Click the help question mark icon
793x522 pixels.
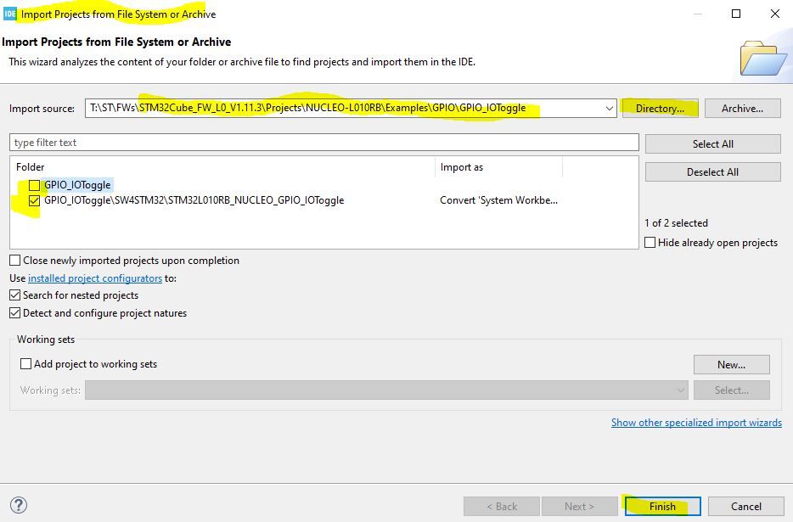[19, 505]
